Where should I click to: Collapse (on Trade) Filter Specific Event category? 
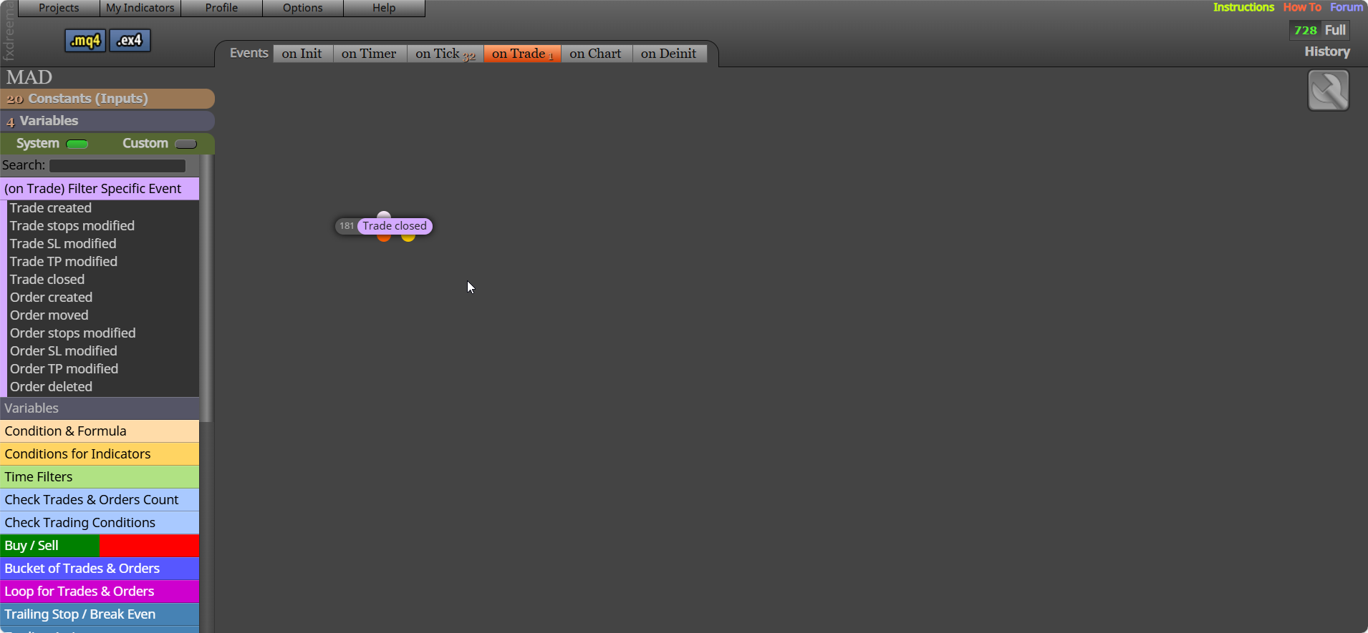pyautogui.click(x=100, y=189)
